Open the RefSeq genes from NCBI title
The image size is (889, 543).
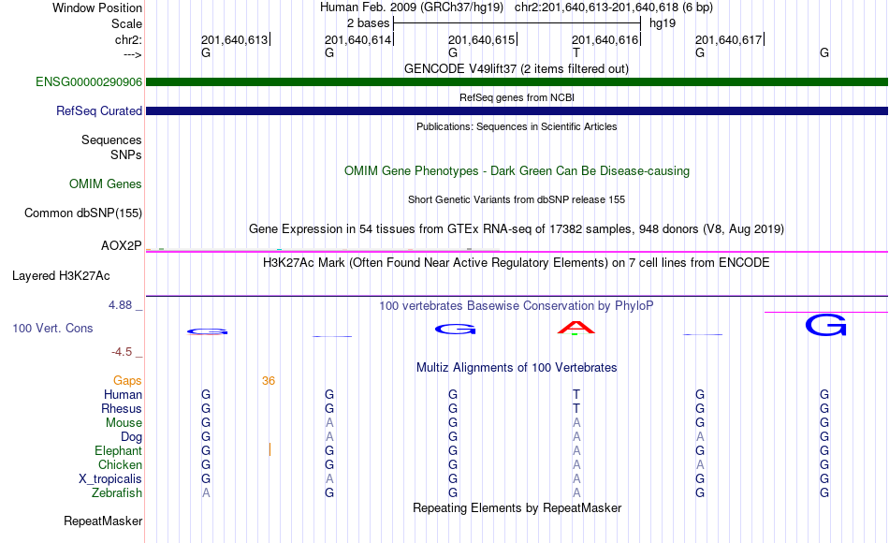pos(517,97)
